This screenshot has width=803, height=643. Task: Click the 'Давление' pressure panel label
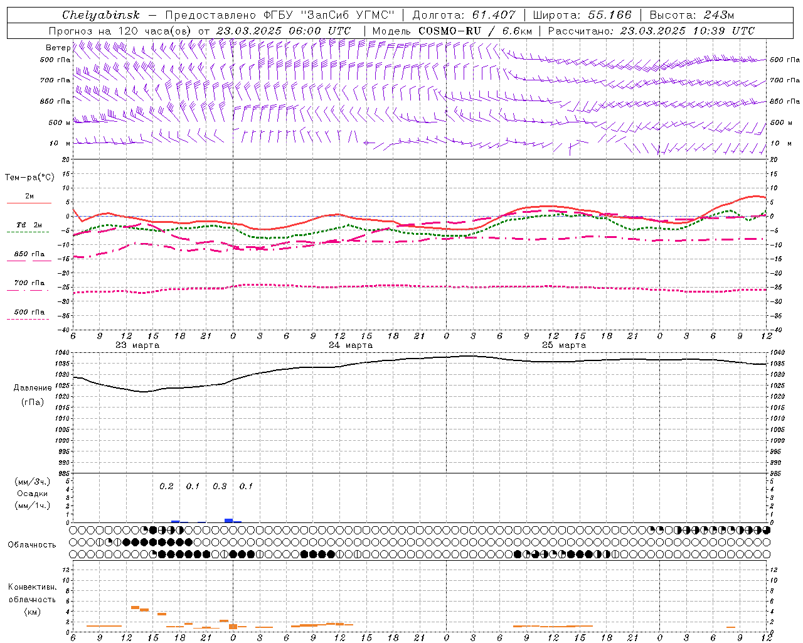coord(33,388)
